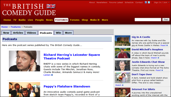Open the News section
The height and width of the screenshot is (97, 171).
click(x=49, y=20)
